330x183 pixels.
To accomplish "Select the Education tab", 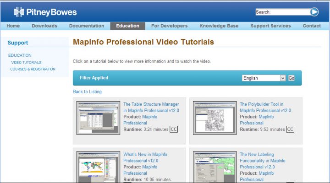I will [128, 26].
